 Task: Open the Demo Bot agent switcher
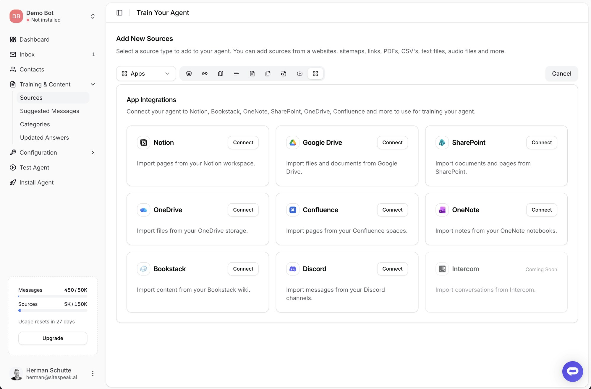coord(93,16)
